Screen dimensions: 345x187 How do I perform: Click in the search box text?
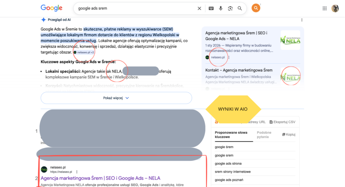(93, 8)
